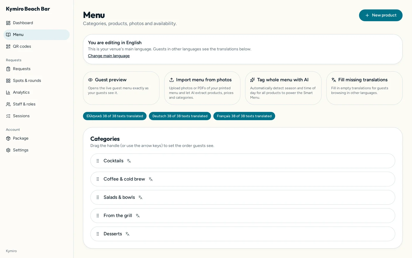Click the drag handle for From the grill
412x258 pixels.
point(98,216)
